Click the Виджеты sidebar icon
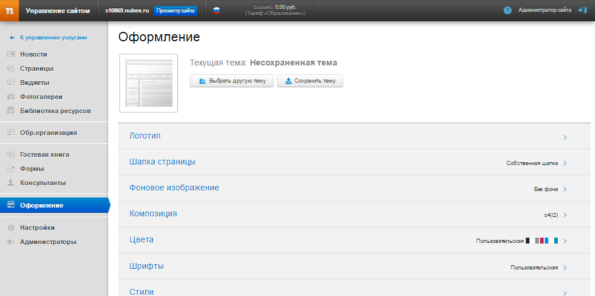The height and width of the screenshot is (296, 595). pyautogui.click(x=11, y=83)
